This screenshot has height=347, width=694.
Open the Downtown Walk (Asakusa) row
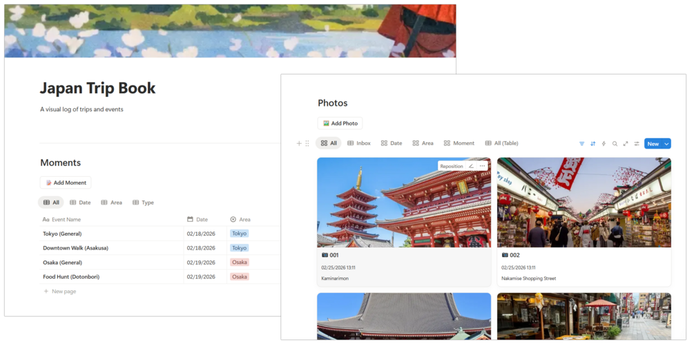pyautogui.click(x=76, y=247)
